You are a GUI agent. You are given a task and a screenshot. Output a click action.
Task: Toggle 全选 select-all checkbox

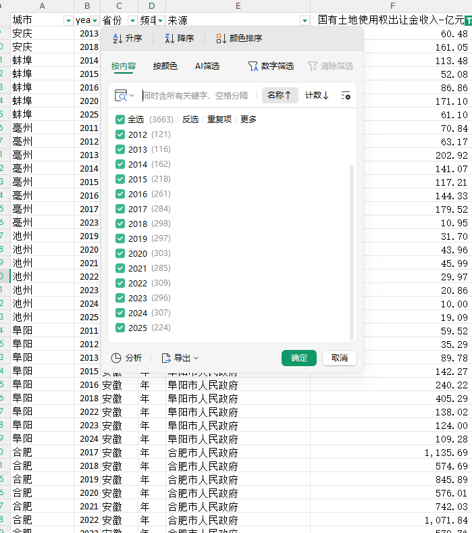point(120,120)
